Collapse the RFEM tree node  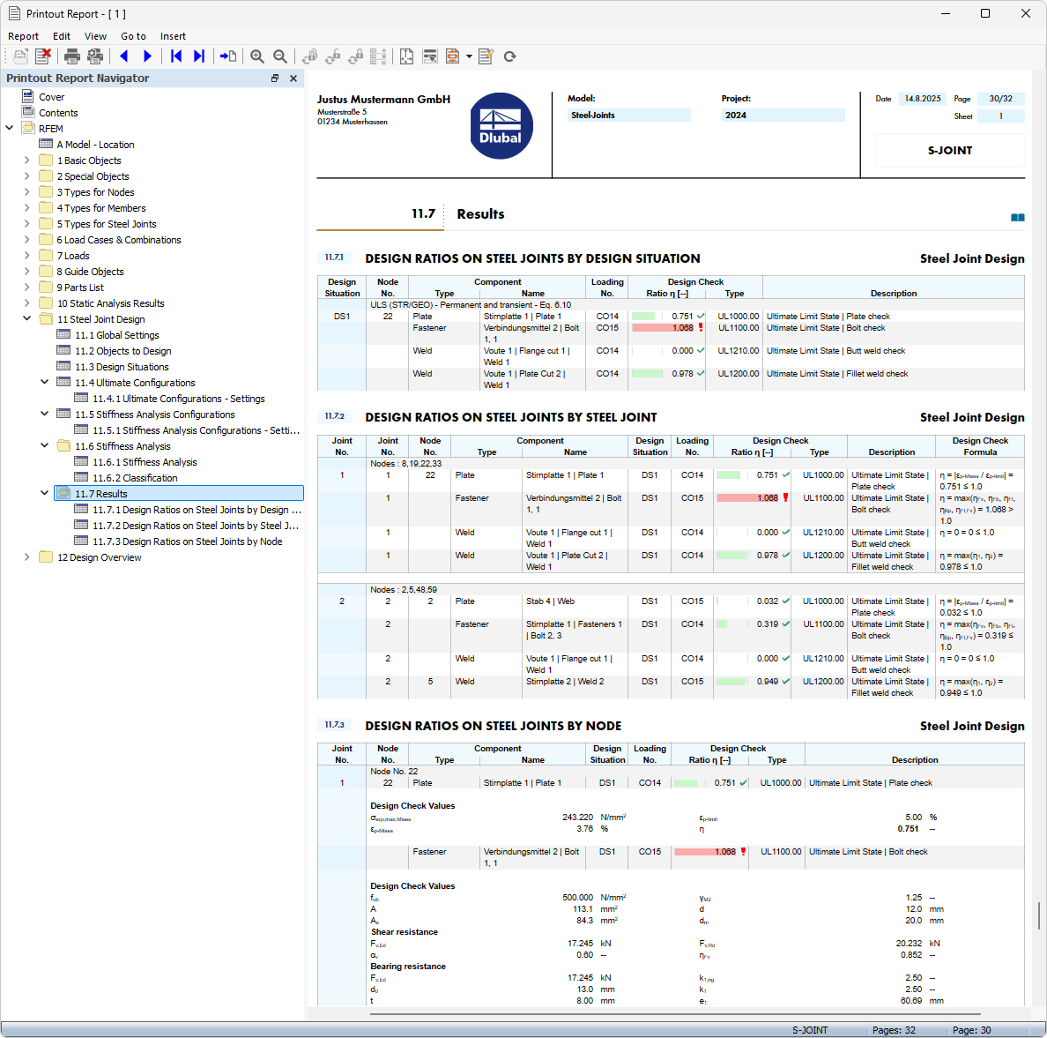pyautogui.click(x=10, y=129)
